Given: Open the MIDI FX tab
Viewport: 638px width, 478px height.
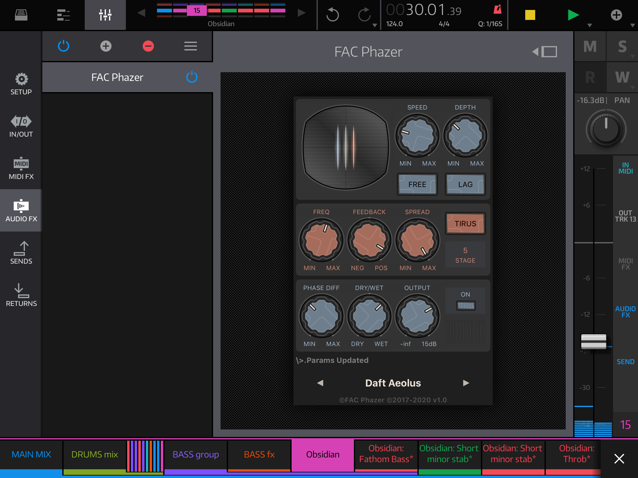Looking at the screenshot, I should (21, 168).
